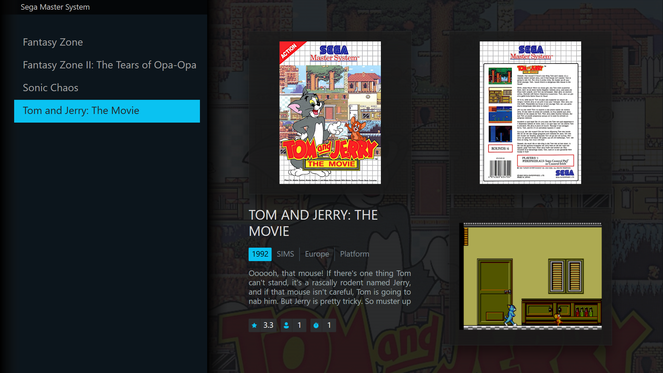Click the players person icon
Screen dimensions: 663x373
pos(286,325)
